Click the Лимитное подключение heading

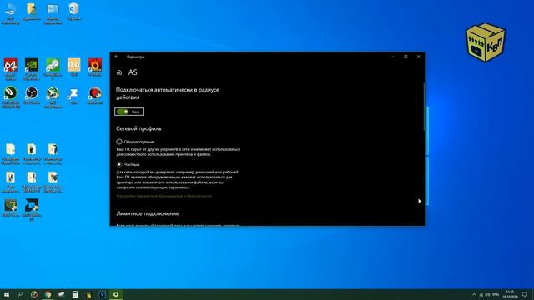pyautogui.click(x=148, y=213)
